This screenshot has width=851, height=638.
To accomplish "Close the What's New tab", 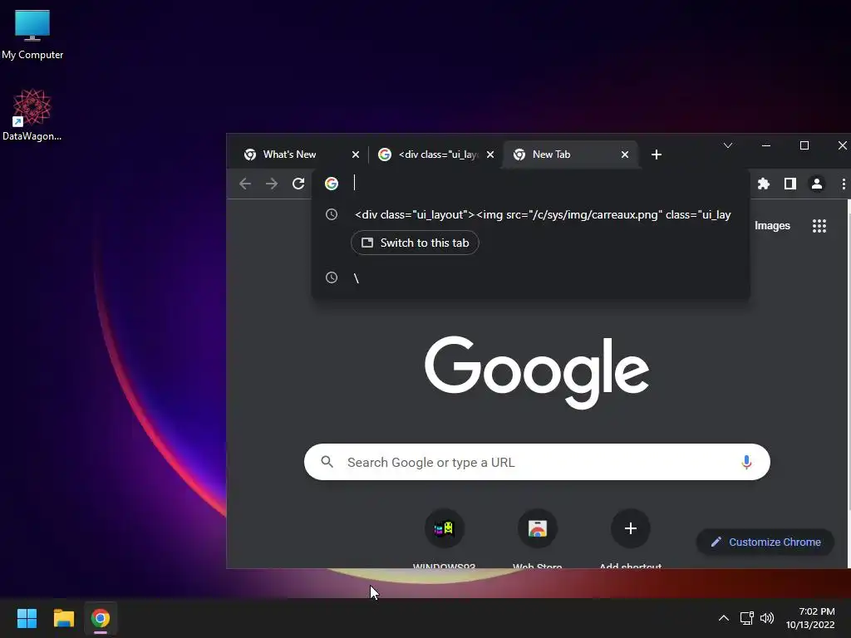I will (x=356, y=155).
